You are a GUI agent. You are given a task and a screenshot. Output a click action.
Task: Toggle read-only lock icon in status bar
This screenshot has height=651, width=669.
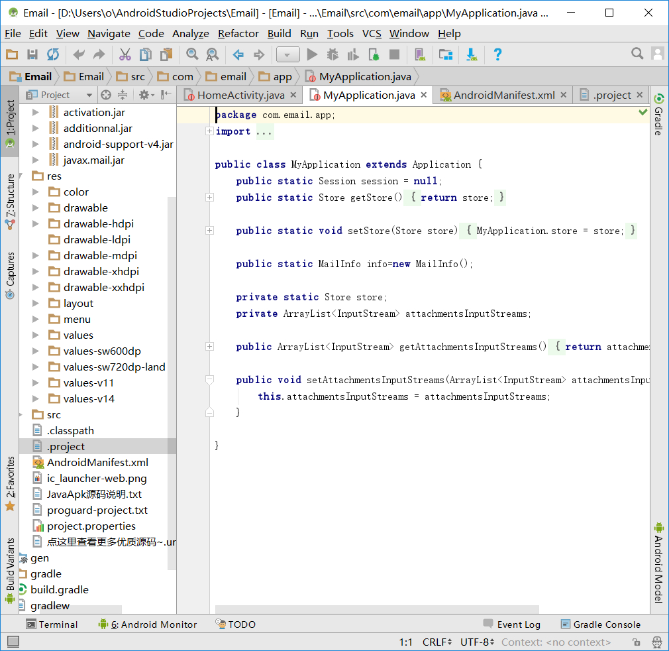coord(636,642)
